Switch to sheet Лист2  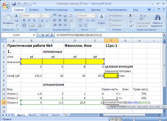tap(32, 115)
